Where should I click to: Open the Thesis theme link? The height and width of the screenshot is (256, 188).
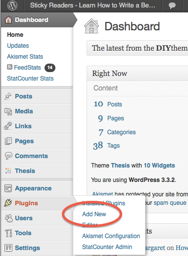[120, 166]
